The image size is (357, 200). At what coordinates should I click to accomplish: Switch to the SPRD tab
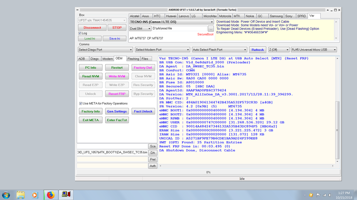click(301, 16)
